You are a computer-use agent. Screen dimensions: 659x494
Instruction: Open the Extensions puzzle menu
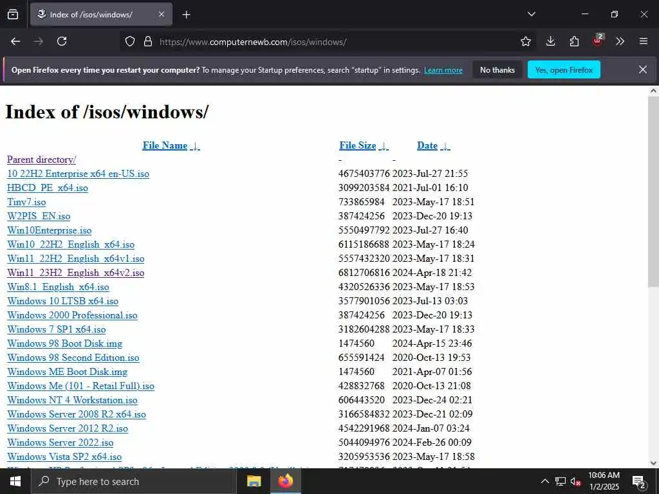point(574,41)
